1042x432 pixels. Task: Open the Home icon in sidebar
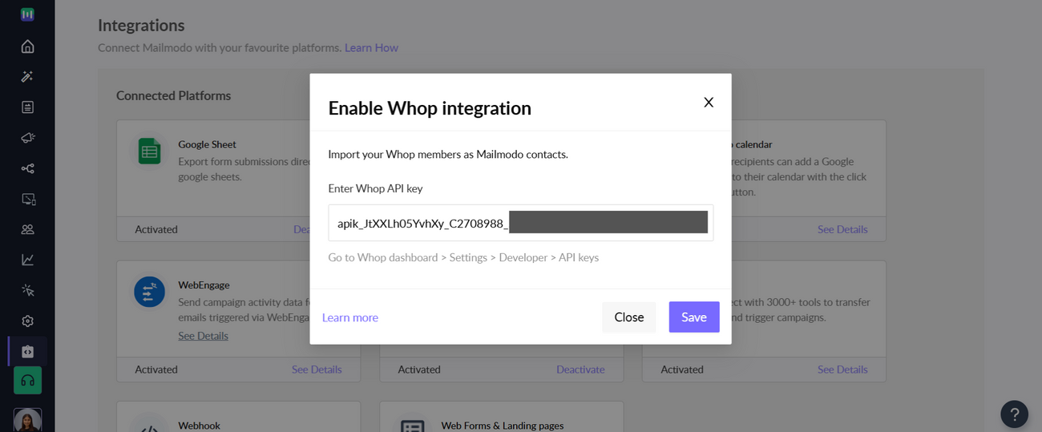click(x=27, y=46)
